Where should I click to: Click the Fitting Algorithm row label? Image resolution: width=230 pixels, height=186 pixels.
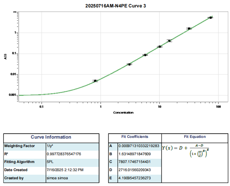pyautogui.click(x=19, y=162)
